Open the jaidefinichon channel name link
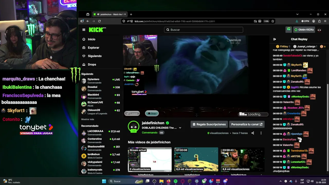 (x=153, y=123)
